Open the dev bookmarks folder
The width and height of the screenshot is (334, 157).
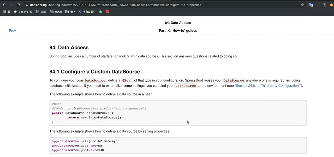70,12
